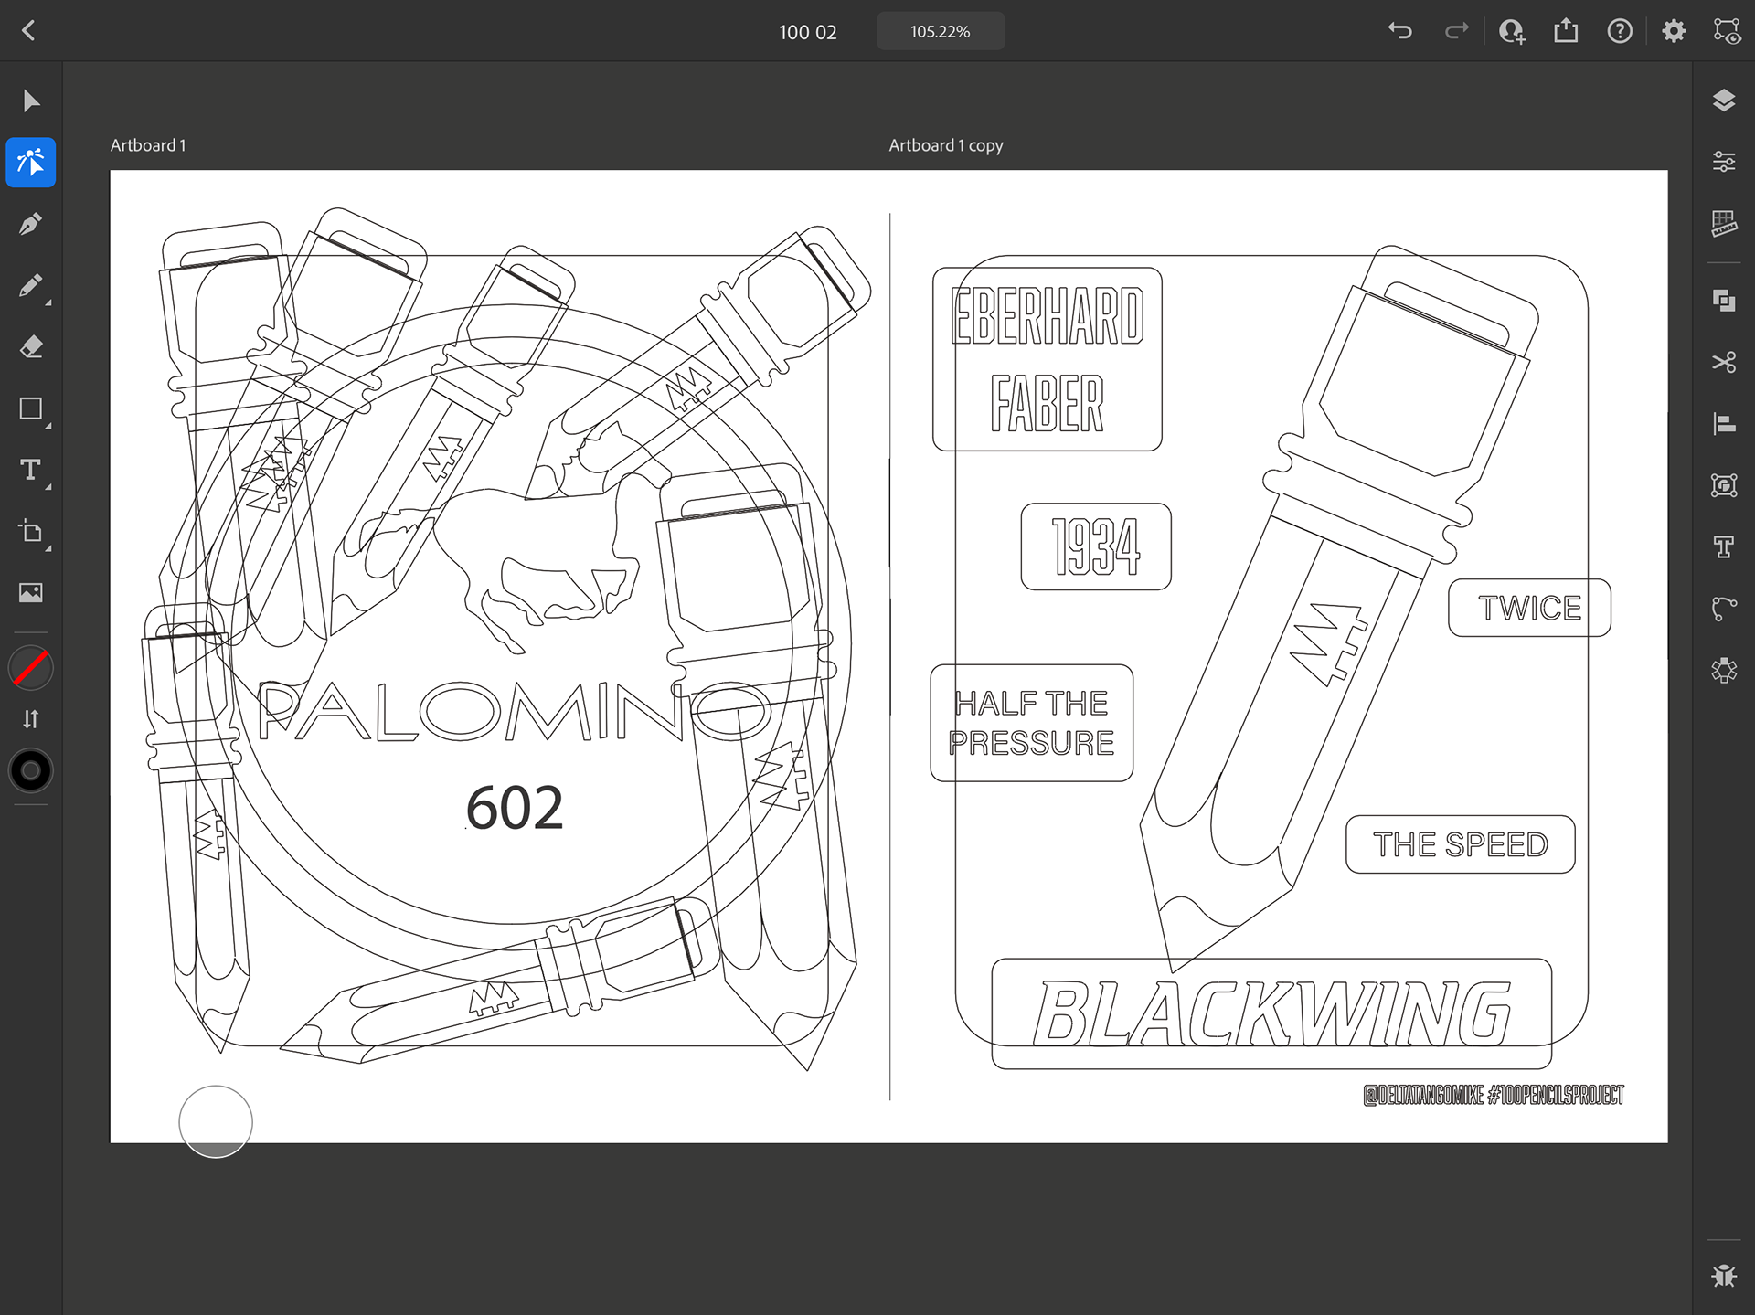Select the PALOMINO outlined text
Image resolution: width=1755 pixels, height=1315 pixels.
[x=514, y=711]
